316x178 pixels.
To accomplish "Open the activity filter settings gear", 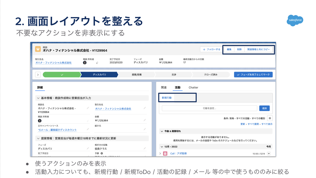I will (270, 118).
